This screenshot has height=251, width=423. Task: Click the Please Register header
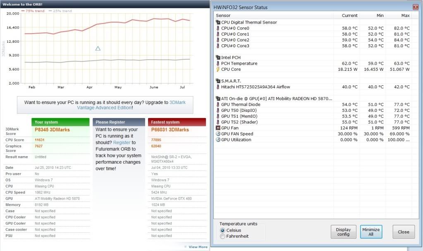click(119, 122)
